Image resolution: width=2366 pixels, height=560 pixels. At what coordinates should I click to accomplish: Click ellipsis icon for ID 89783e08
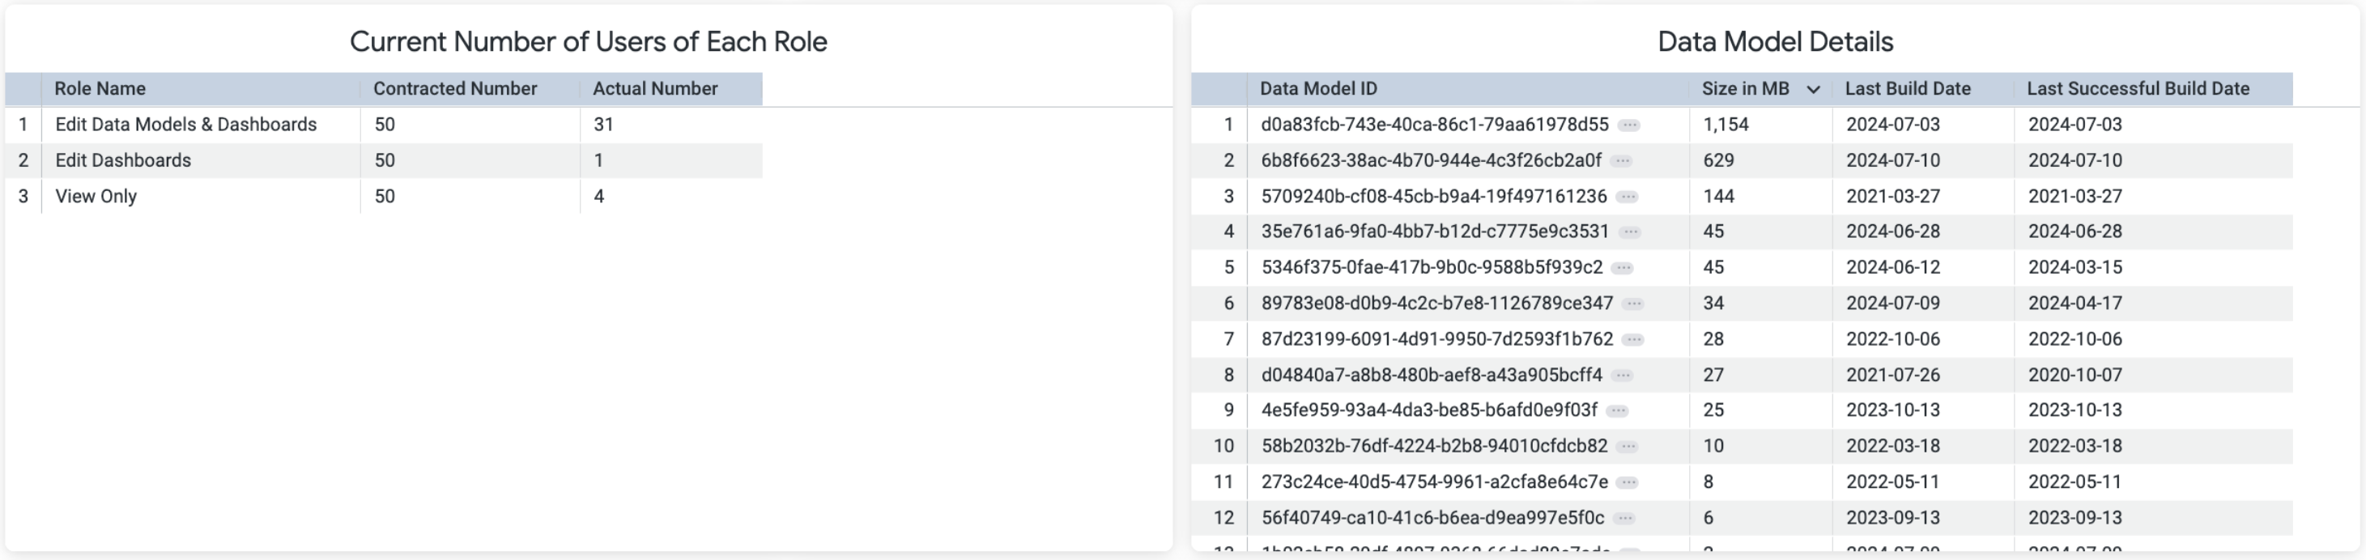point(1633,303)
